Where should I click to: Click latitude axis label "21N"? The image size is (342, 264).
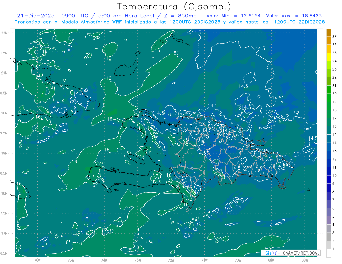[x=5, y=73]
